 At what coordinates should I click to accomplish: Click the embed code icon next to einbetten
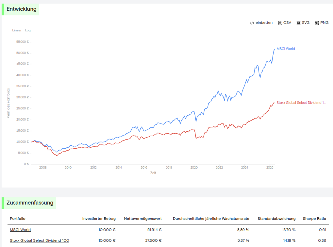point(252,23)
